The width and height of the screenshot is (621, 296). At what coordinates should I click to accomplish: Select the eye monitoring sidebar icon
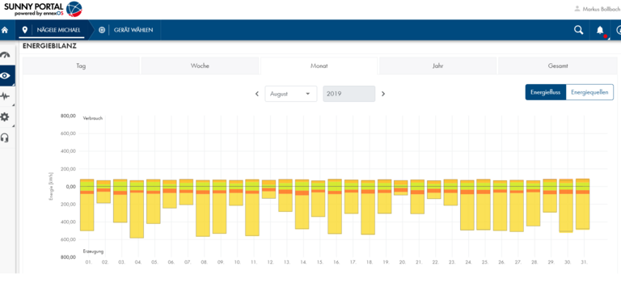click(x=5, y=76)
